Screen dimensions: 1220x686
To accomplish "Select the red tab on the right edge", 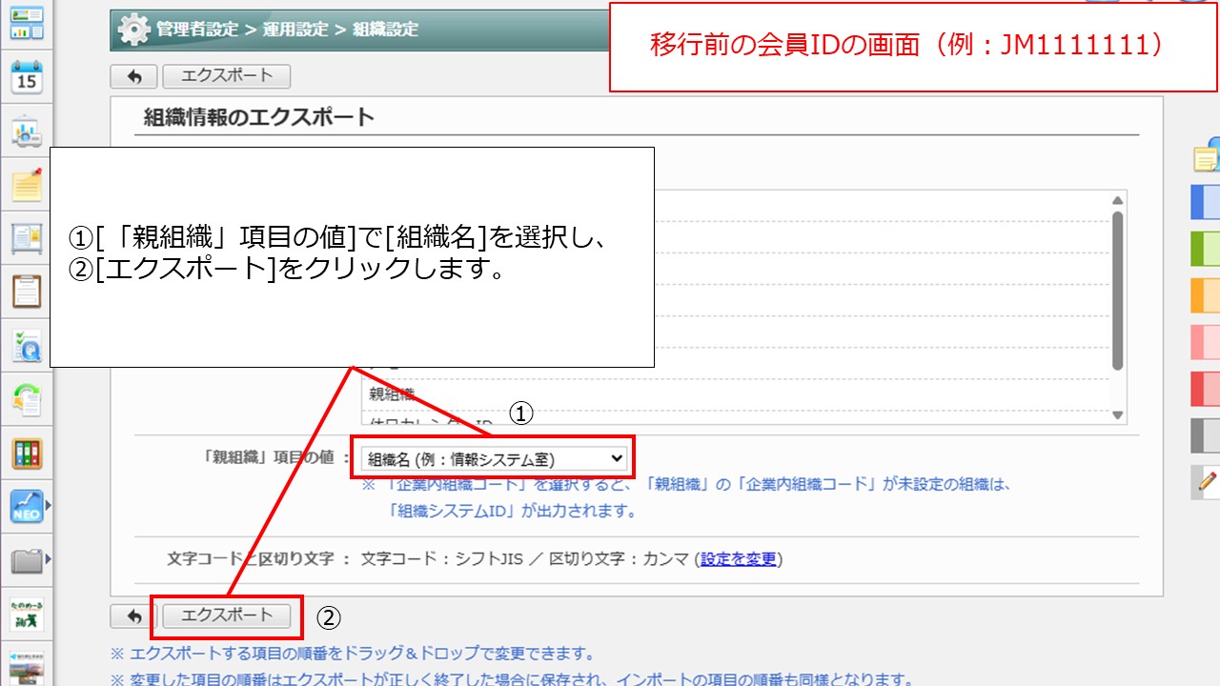I will tap(1206, 389).
